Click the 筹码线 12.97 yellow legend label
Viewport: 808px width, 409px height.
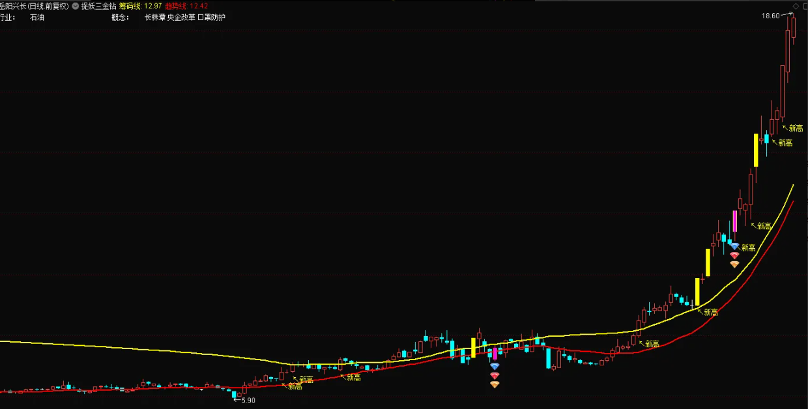coord(140,6)
